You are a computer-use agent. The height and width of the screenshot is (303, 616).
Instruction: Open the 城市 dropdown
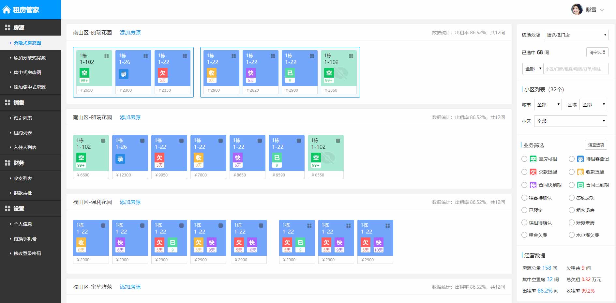(548, 104)
